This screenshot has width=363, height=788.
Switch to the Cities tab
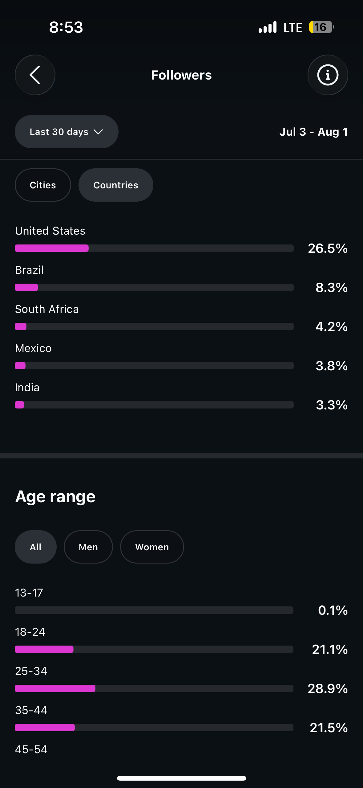point(43,185)
